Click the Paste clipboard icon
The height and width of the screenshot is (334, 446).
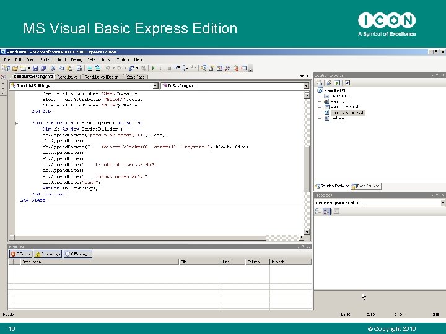pyautogui.click(x=69, y=68)
